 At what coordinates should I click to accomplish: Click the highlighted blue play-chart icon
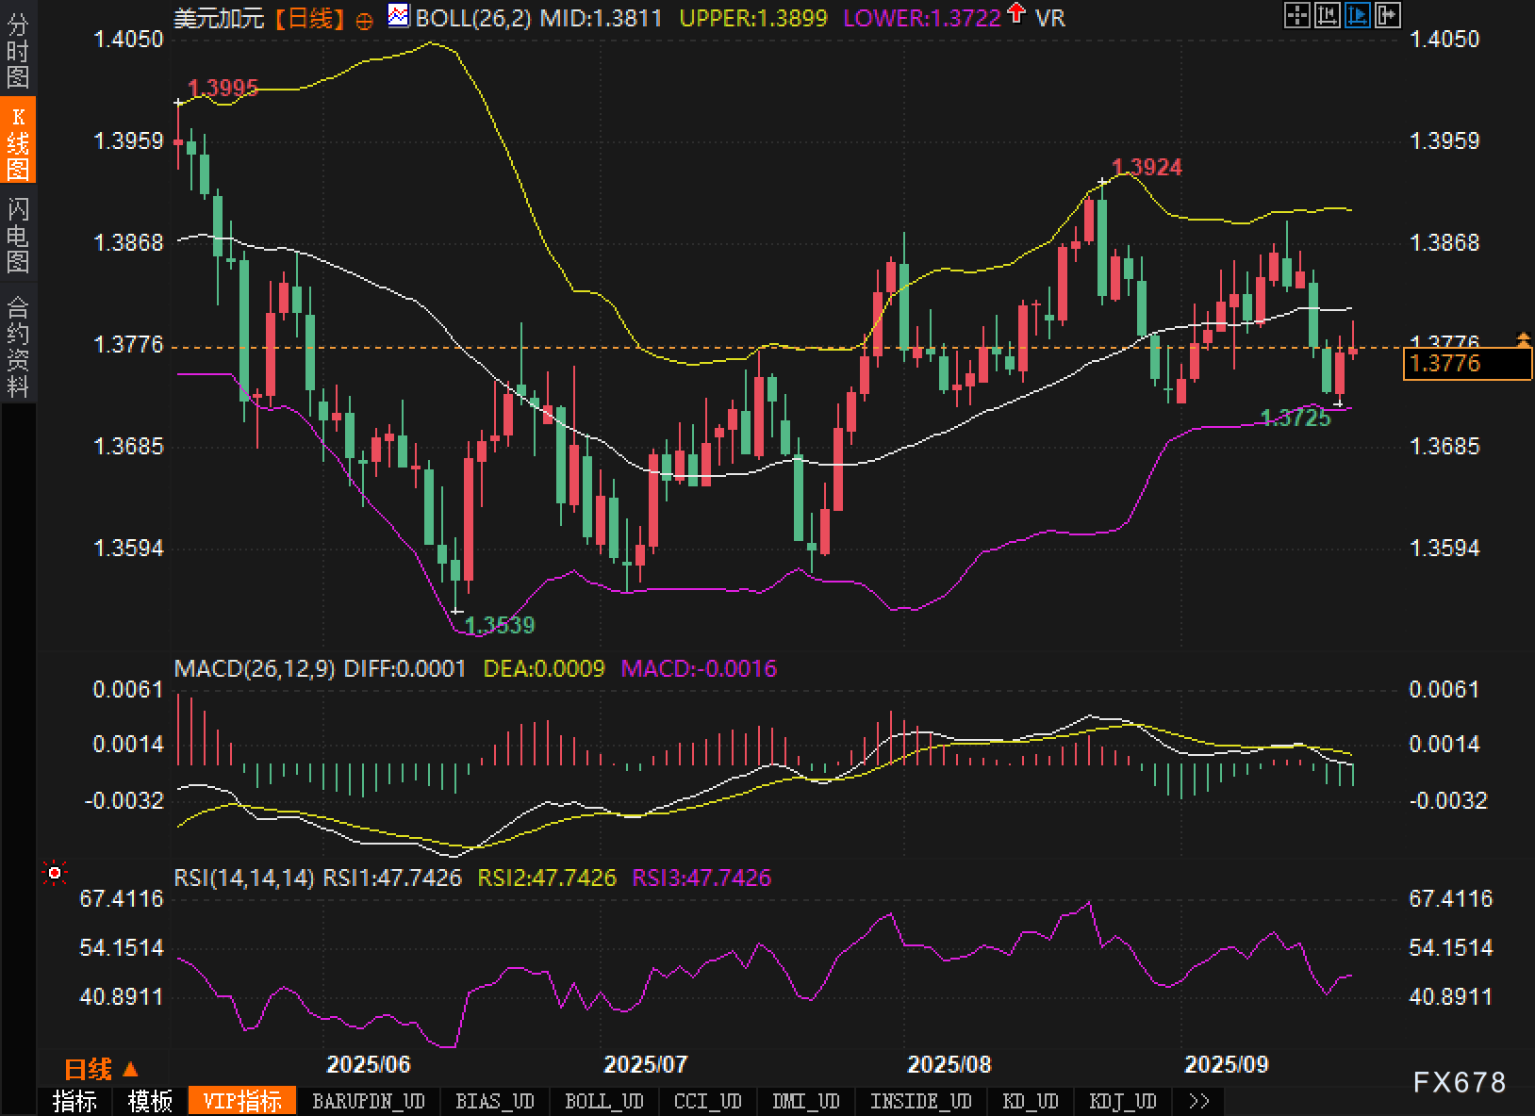[x=1358, y=15]
